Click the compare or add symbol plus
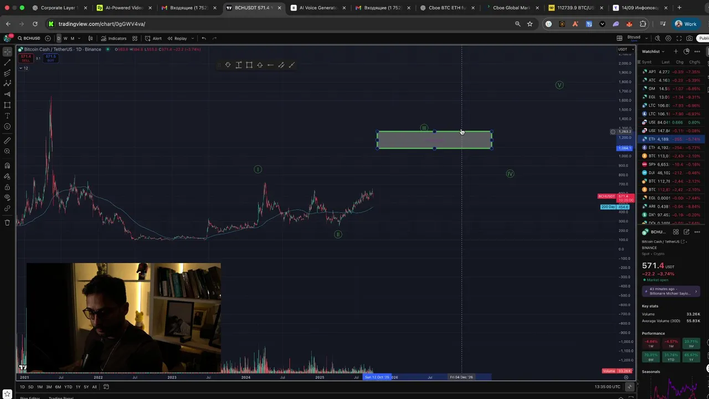 tap(48, 38)
